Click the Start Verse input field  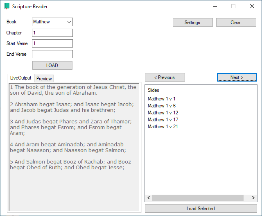[x=52, y=43]
